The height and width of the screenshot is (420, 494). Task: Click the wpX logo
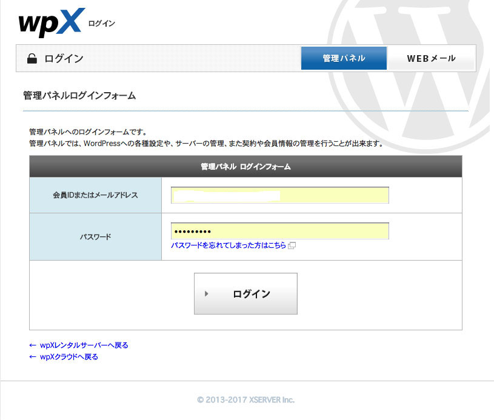point(50,22)
